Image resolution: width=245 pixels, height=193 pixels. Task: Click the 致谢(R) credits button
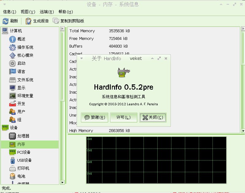94,118
